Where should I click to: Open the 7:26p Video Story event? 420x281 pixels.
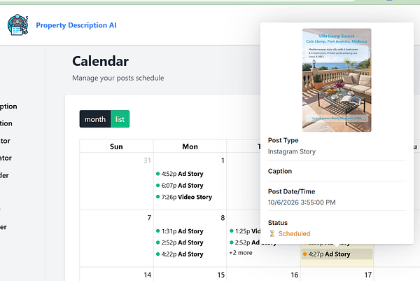(184, 197)
